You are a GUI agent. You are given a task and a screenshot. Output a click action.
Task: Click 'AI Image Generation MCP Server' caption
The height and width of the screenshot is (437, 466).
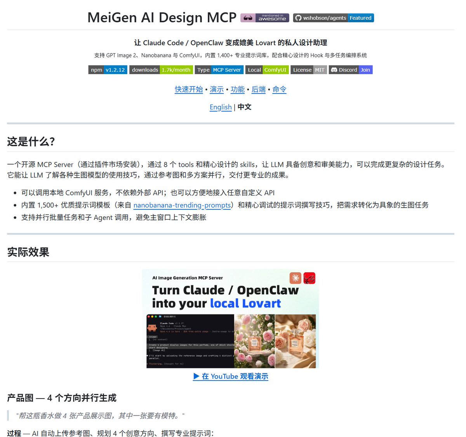tap(188, 278)
